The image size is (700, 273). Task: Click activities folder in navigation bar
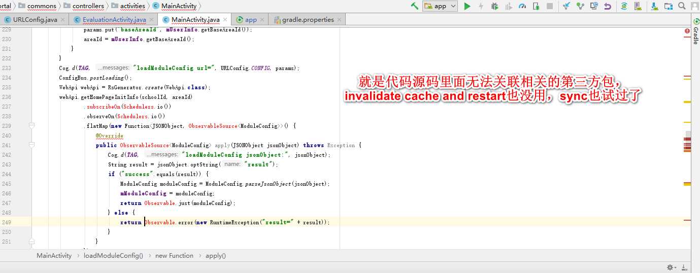[128, 6]
